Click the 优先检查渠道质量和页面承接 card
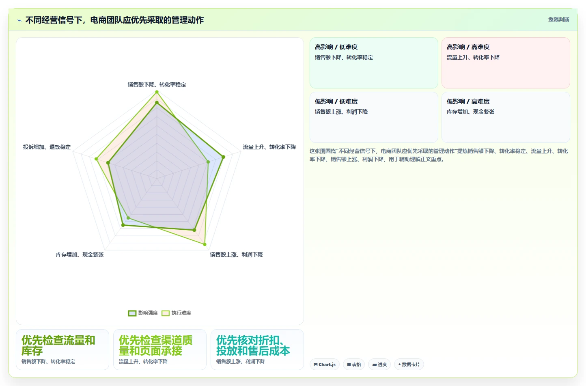The image size is (586, 386). point(160,349)
